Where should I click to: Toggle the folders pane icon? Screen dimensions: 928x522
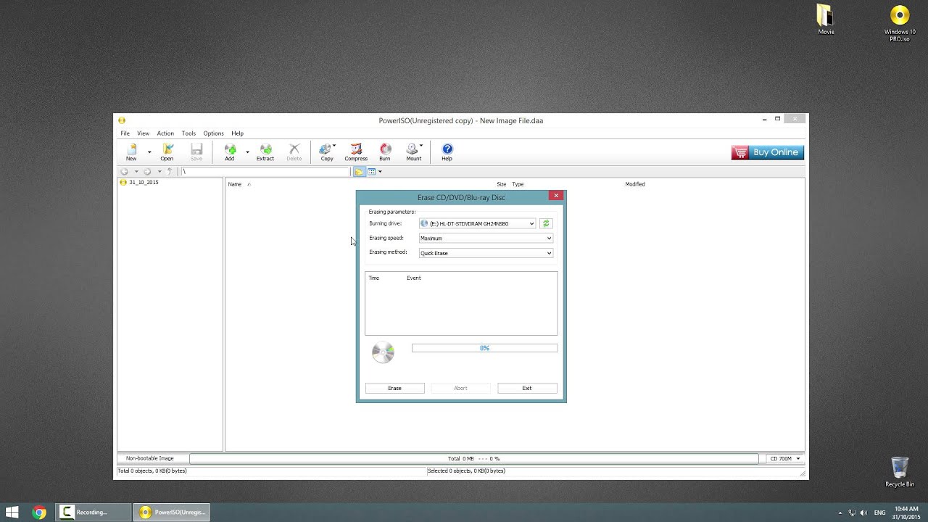pyautogui.click(x=359, y=172)
